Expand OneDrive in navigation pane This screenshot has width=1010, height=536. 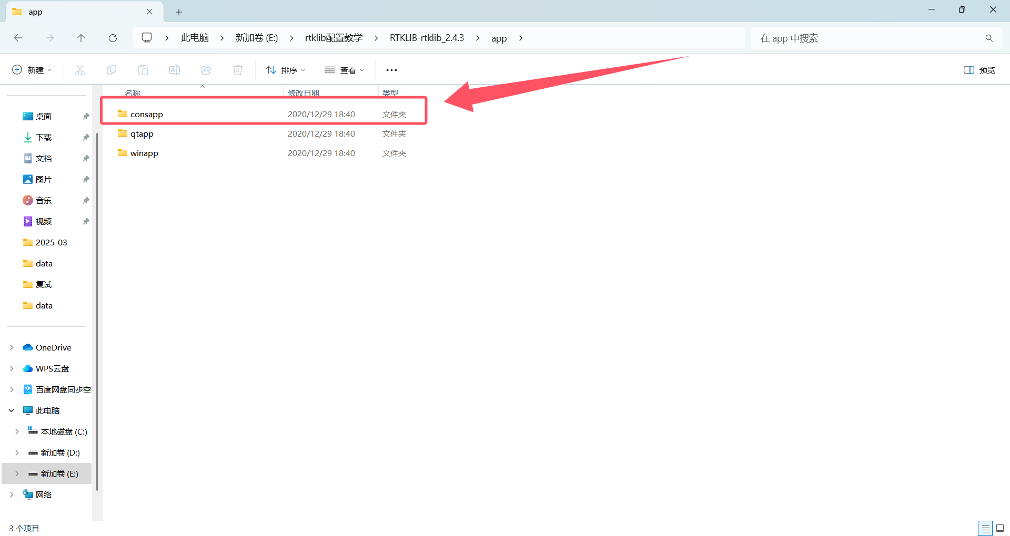[12, 347]
